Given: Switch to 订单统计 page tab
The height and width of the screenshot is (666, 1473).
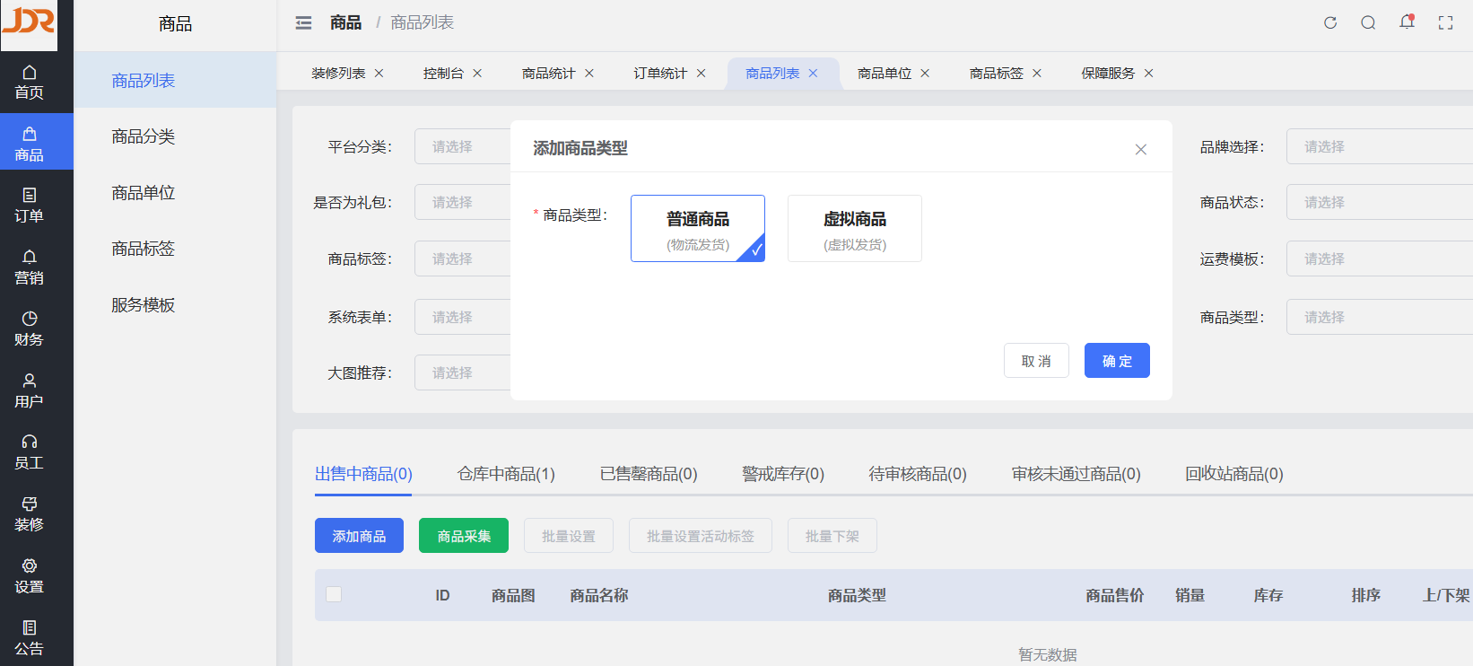Looking at the screenshot, I should coord(660,73).
